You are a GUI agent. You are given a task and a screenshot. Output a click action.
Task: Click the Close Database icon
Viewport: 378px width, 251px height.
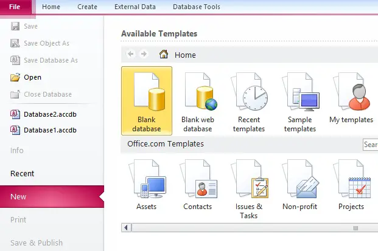pyautogui.click(x=15, y=94)
